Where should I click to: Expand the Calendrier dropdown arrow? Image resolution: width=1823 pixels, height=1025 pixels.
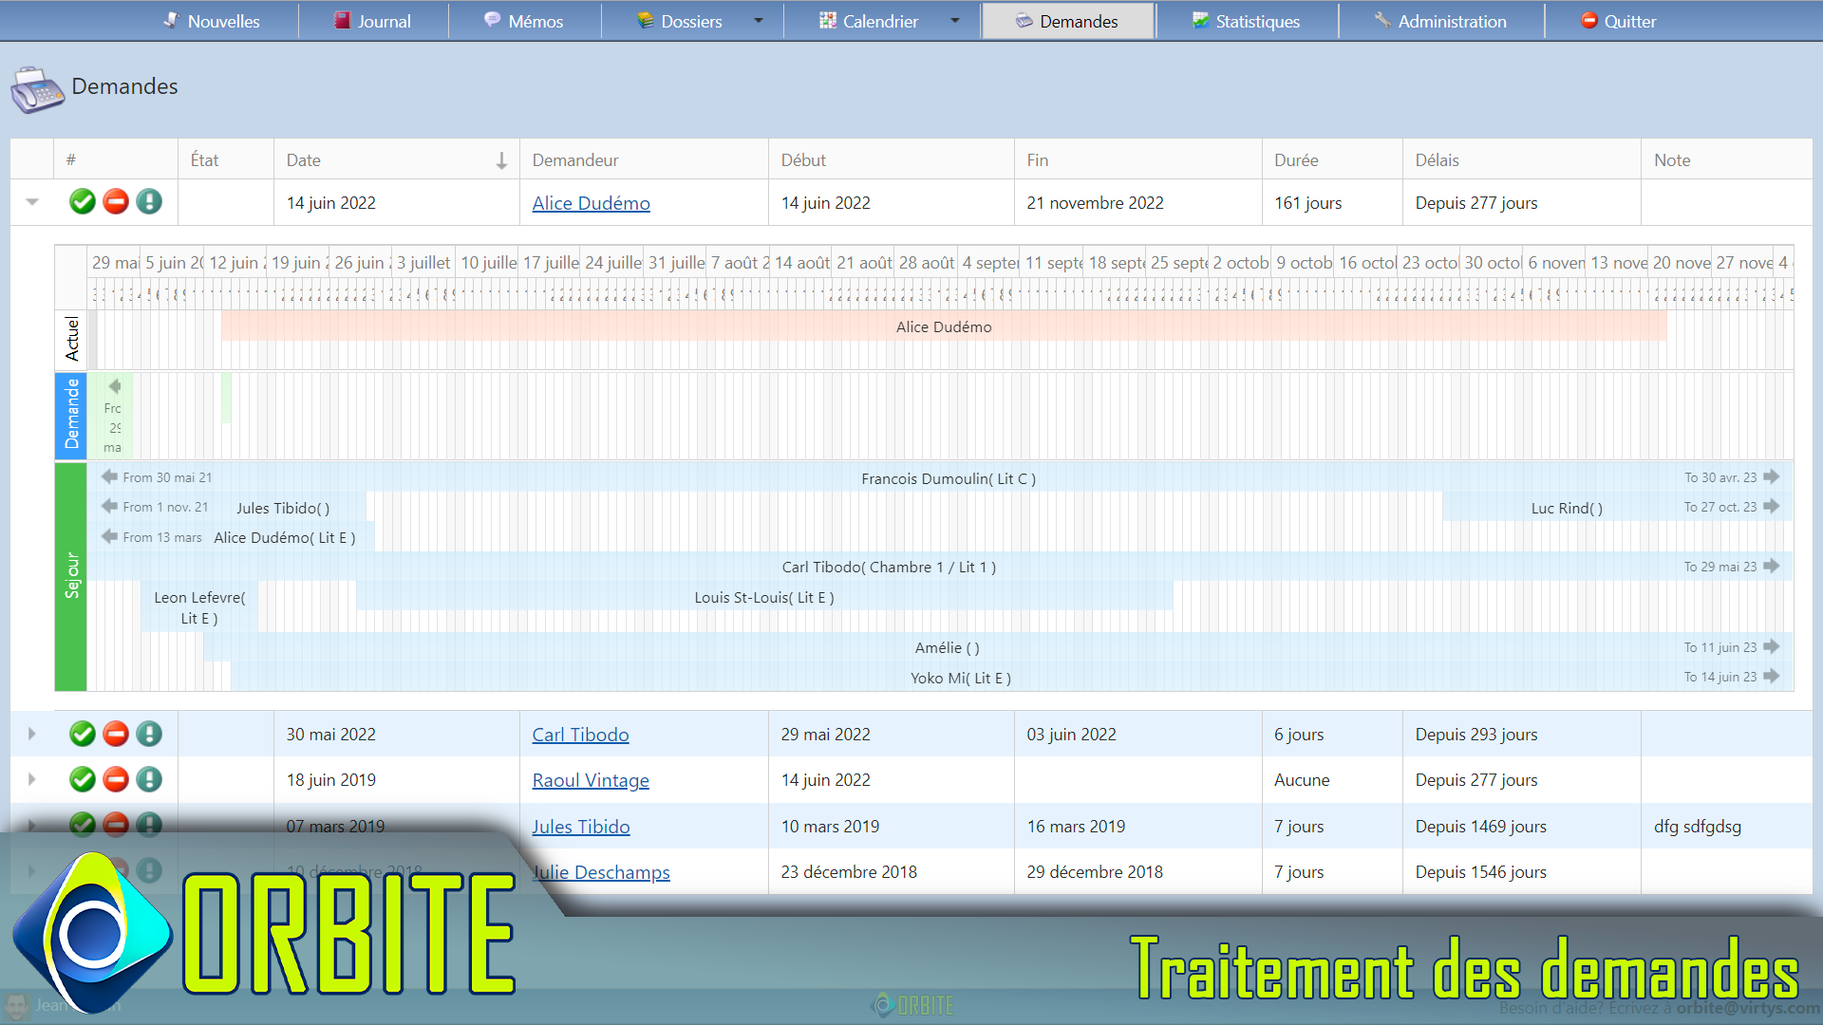[x=954, y=21]
